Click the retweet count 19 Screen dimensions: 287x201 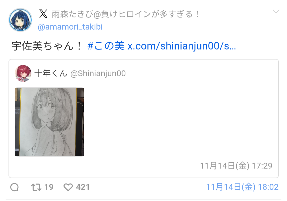coord(49,187)
